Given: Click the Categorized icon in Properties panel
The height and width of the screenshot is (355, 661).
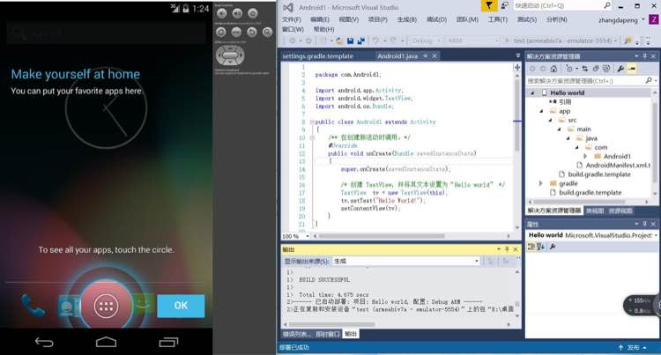Looking at the screenshot, I should [531, 247].
